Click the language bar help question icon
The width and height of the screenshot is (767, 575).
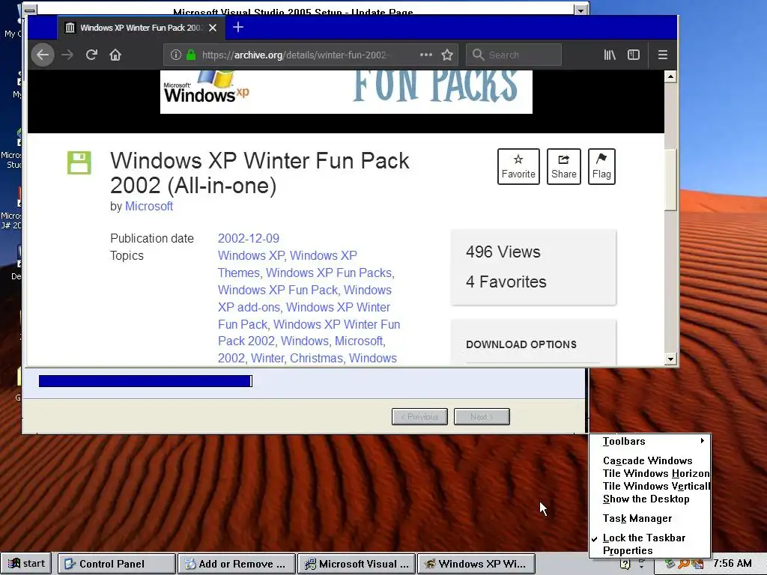point(625,564)
